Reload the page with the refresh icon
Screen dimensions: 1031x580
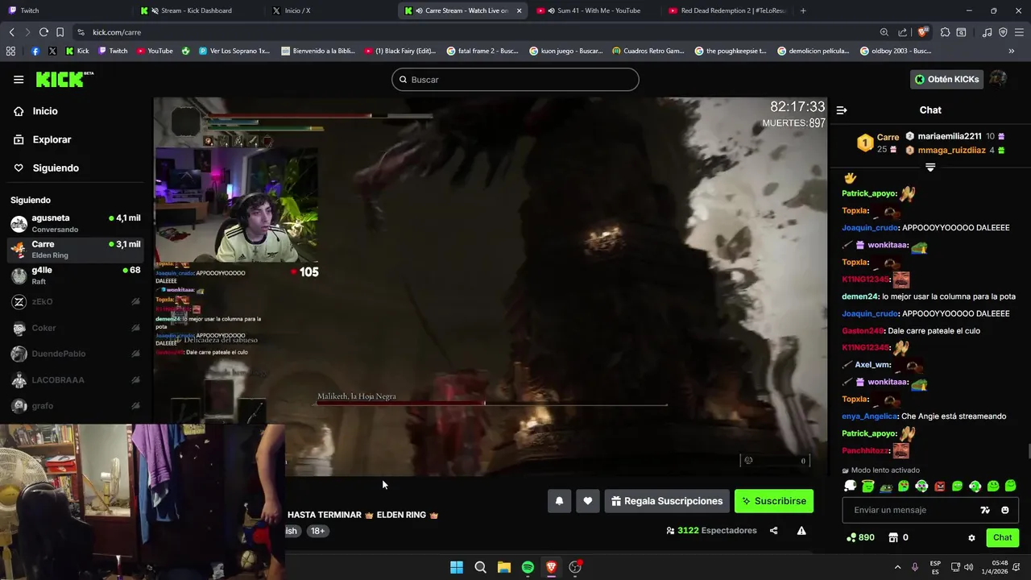coord(43,32)
